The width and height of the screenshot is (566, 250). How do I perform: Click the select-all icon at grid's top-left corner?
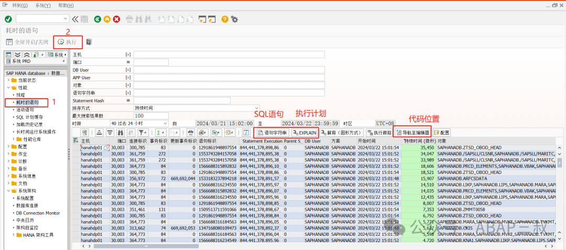tap(75, 140)
